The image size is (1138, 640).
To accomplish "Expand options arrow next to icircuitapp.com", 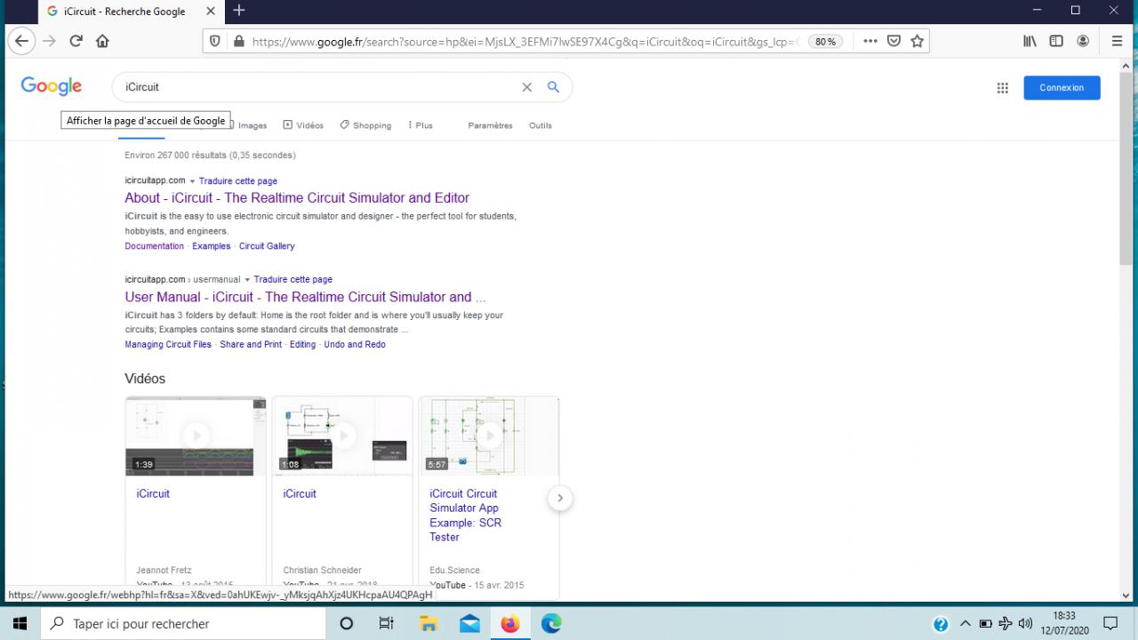I will pos(192,181).
